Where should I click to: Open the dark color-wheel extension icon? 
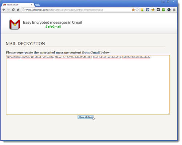click(x=169, y=10)
